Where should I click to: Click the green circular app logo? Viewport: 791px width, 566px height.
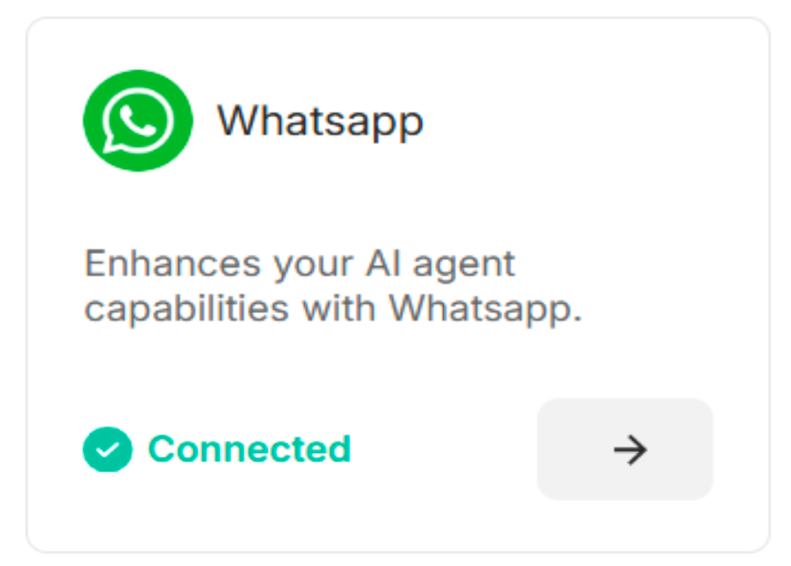pyautogui.click(x=138, y=120)
